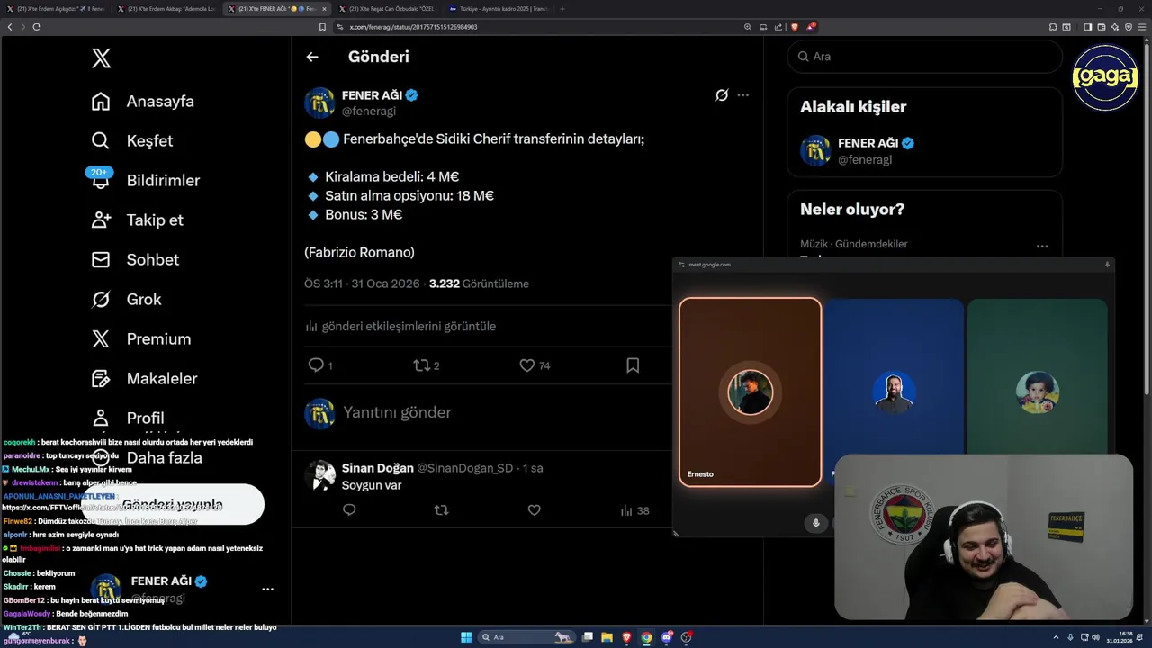Open the Windows Start menu
1152x648 pixels.
(x=466, y=637)
